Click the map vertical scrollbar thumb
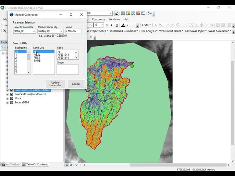Viewport: 235px width, 176px height. 232,103
